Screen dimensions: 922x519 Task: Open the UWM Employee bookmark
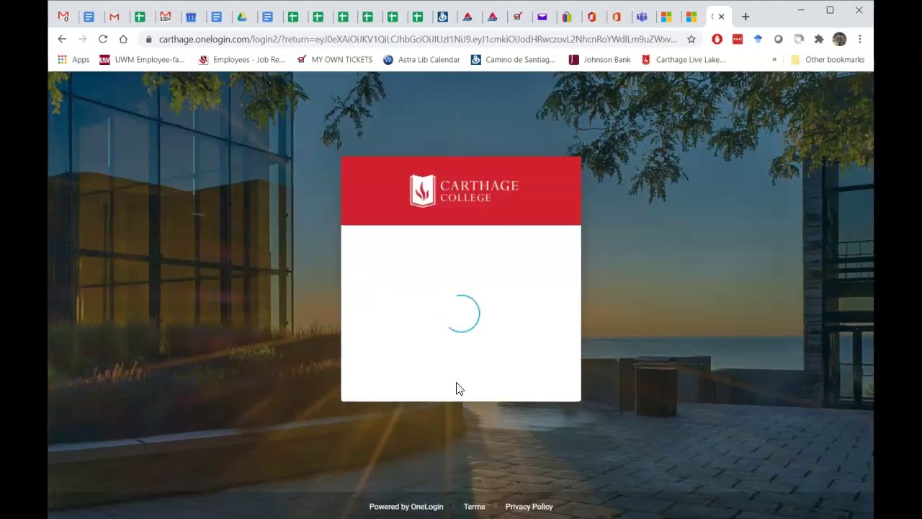pos(143,60)
